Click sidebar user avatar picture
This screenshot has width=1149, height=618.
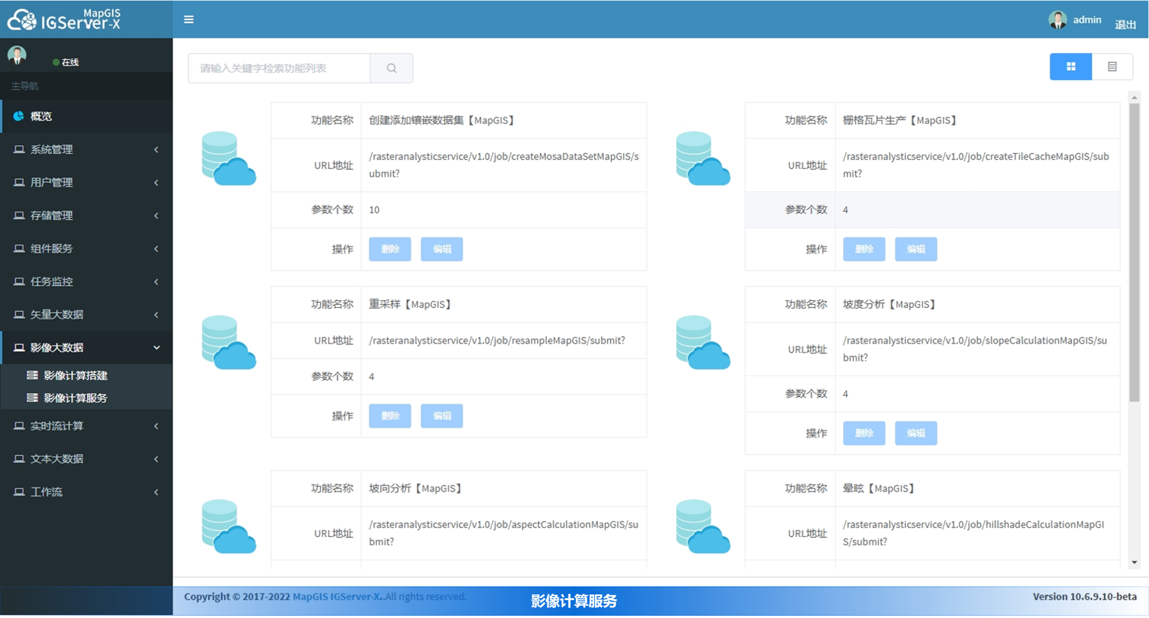click(17, 55)
